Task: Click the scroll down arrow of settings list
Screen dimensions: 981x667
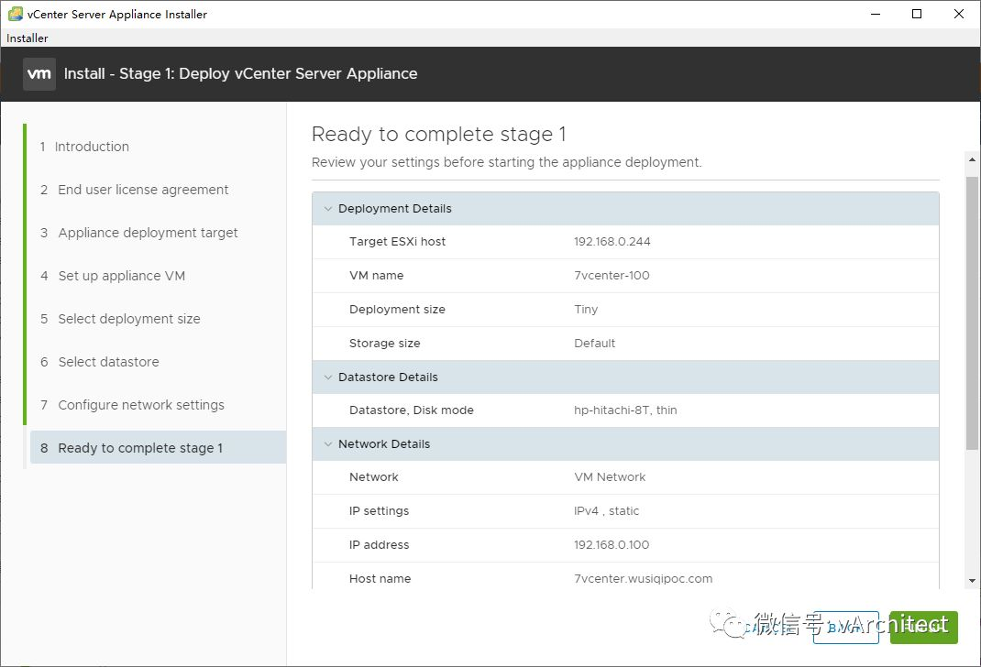Action: click(x=972, y=580)
